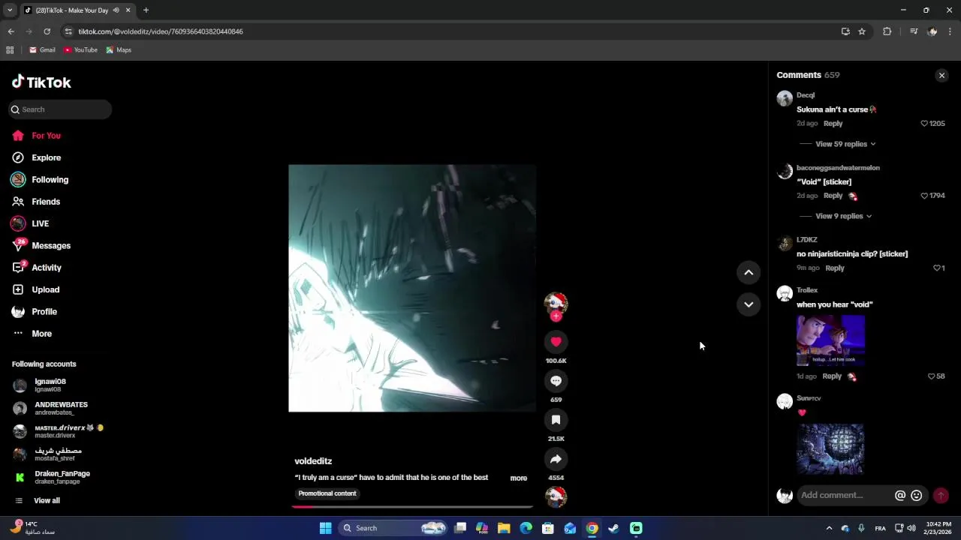Open the LIVE page
Image resolution: width=961 pixels, height=540 pixels.
40,224
